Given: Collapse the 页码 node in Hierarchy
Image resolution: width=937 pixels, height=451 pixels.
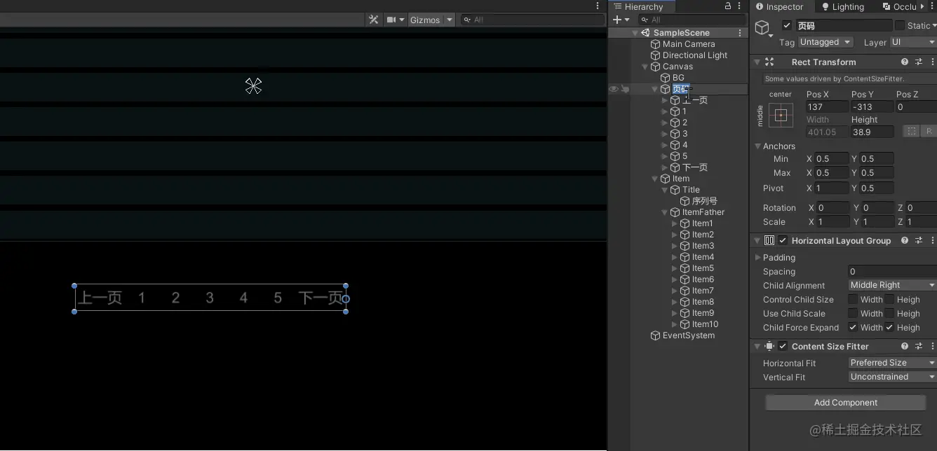Looking at the screenshot, I should (x=655, y=89).
